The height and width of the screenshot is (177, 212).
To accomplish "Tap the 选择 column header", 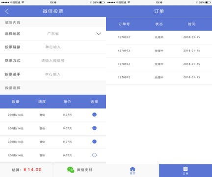I will click(94, 102).
